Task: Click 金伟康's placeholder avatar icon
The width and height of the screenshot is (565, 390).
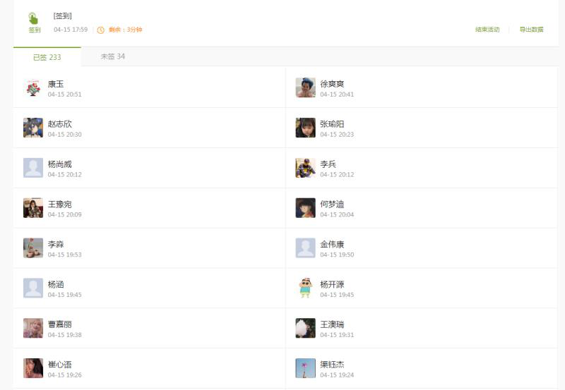Action: (x=305, y=248)
